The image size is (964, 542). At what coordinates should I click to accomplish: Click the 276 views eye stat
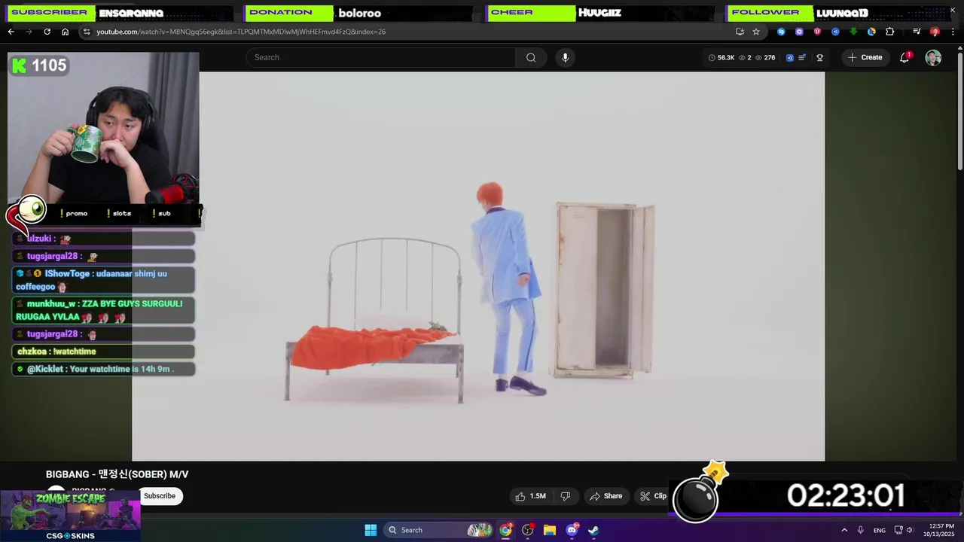[x=765, y=57]
